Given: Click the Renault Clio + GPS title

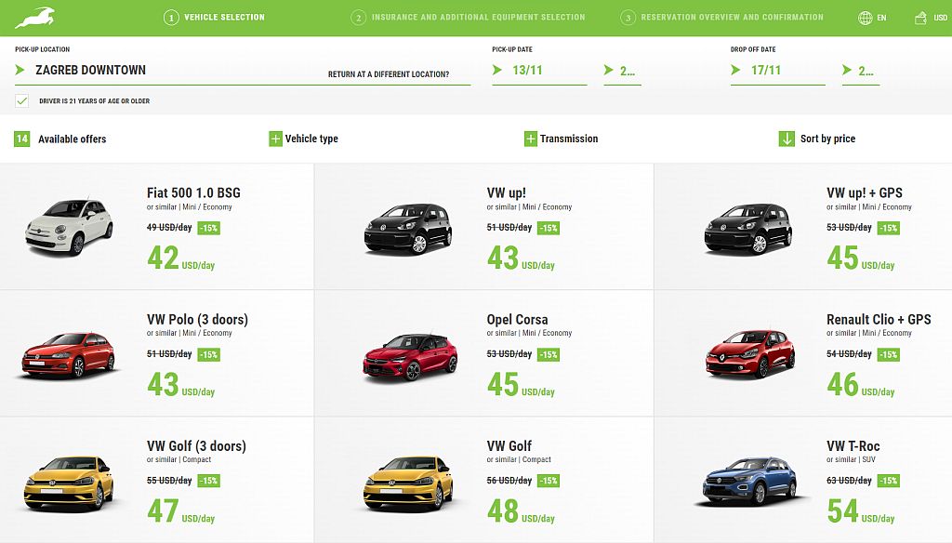Looking at the screenshot, I should 878,319.
